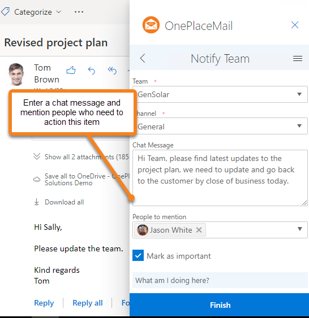
Task: Click the Finish button
Action: point(220,305)
